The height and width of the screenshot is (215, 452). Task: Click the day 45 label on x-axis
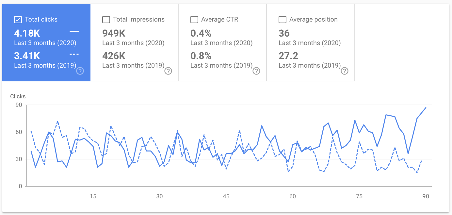pos(226,196)
